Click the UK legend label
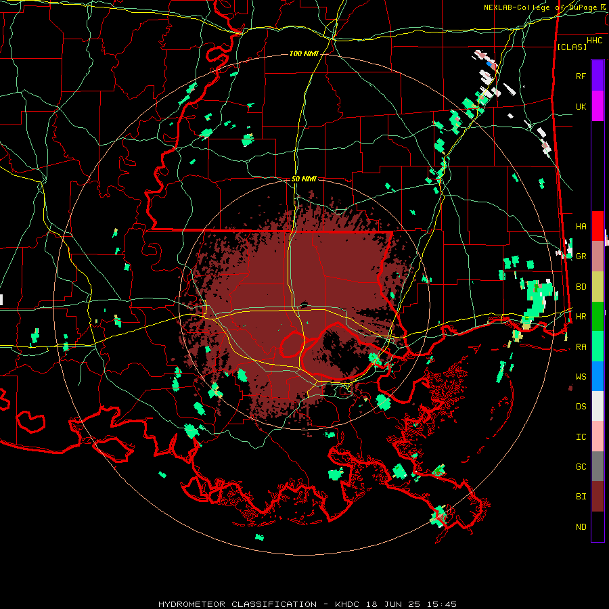This screenshot has width=609, height=609. (x=581, y=106)
